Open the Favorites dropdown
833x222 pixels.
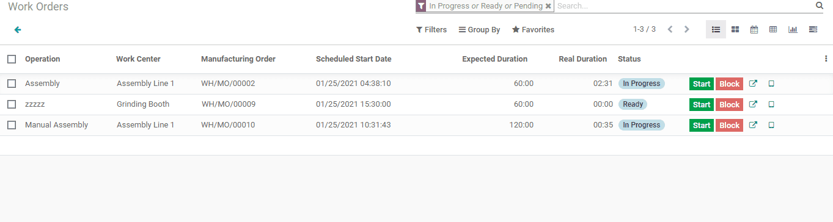coord(533,29)
